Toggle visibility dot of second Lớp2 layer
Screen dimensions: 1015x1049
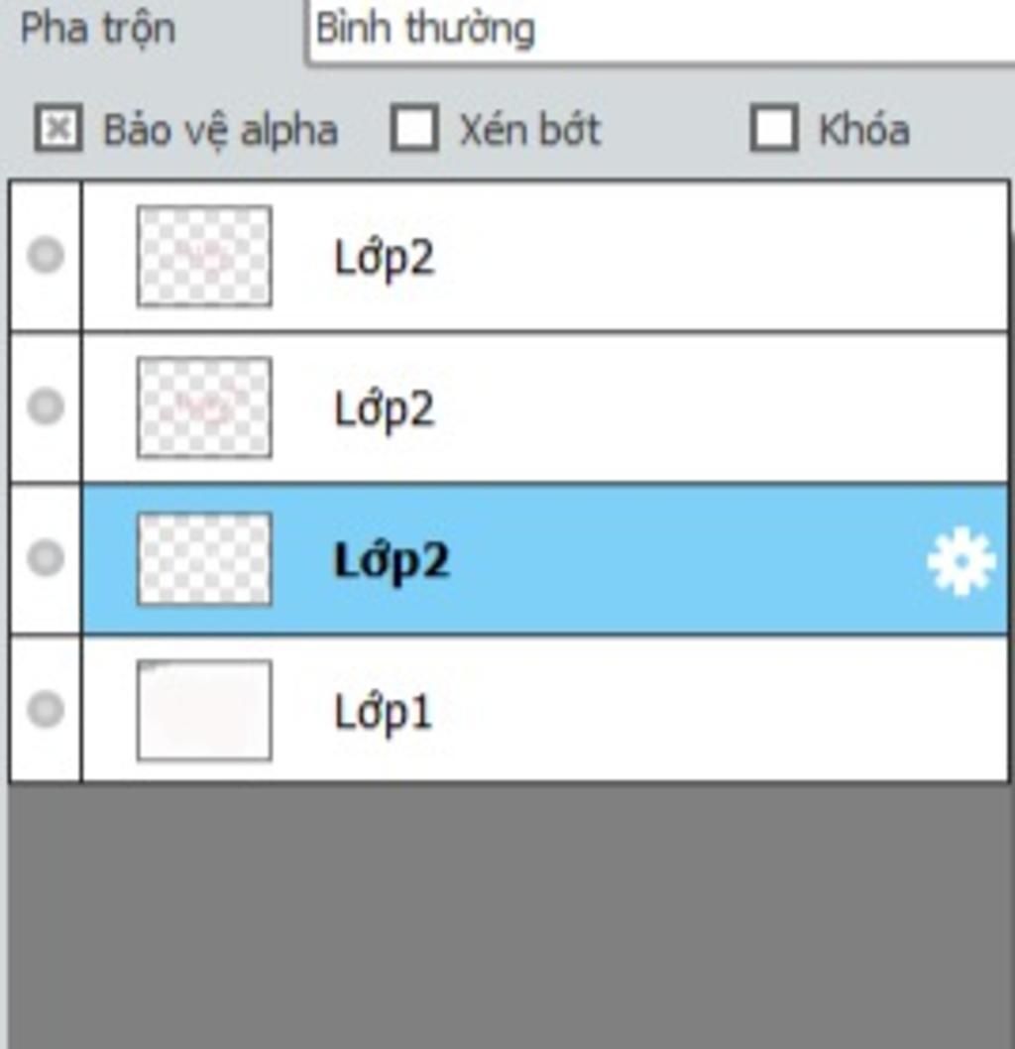[x=46, y=407]
